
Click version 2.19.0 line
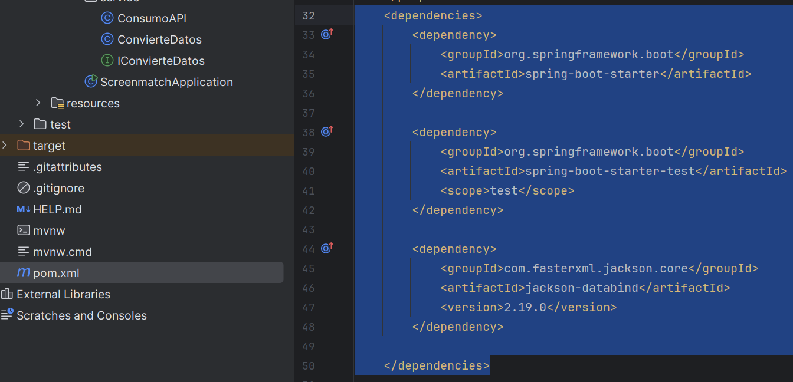pyautogui.click(x=529, y=307)
